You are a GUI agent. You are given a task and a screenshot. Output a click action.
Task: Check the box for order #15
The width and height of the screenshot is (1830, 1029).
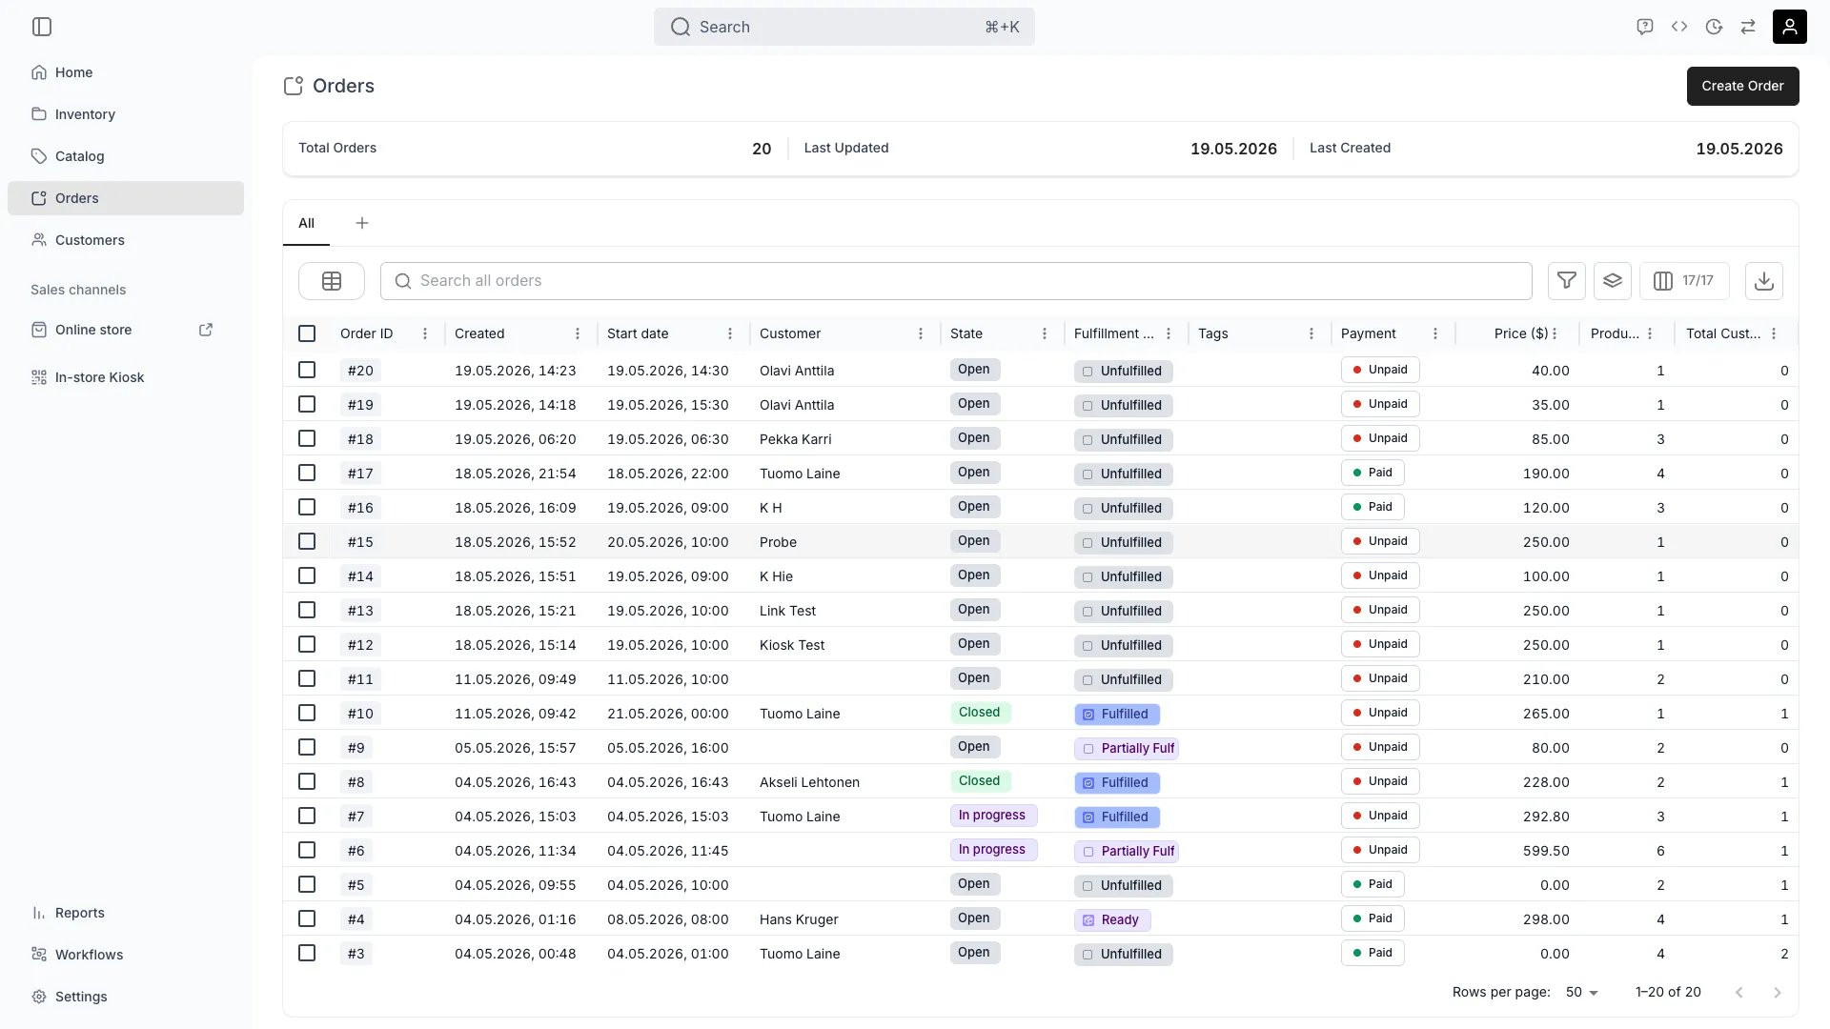(x=307, y=541)
